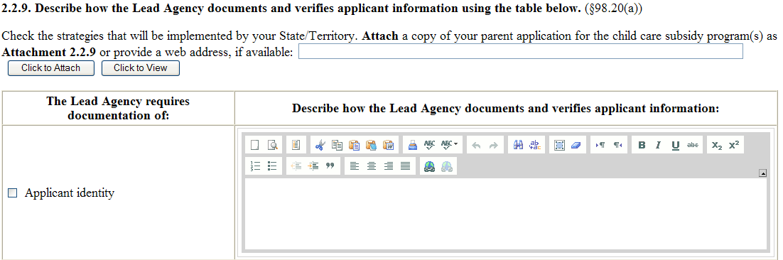Center align the text
The width and height of the screenshot is (783, 260).
371,166
